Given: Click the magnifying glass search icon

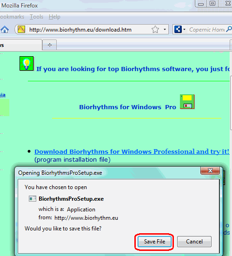Looking at the screenshot, I should pyautogui.click(x=229, y=29).
